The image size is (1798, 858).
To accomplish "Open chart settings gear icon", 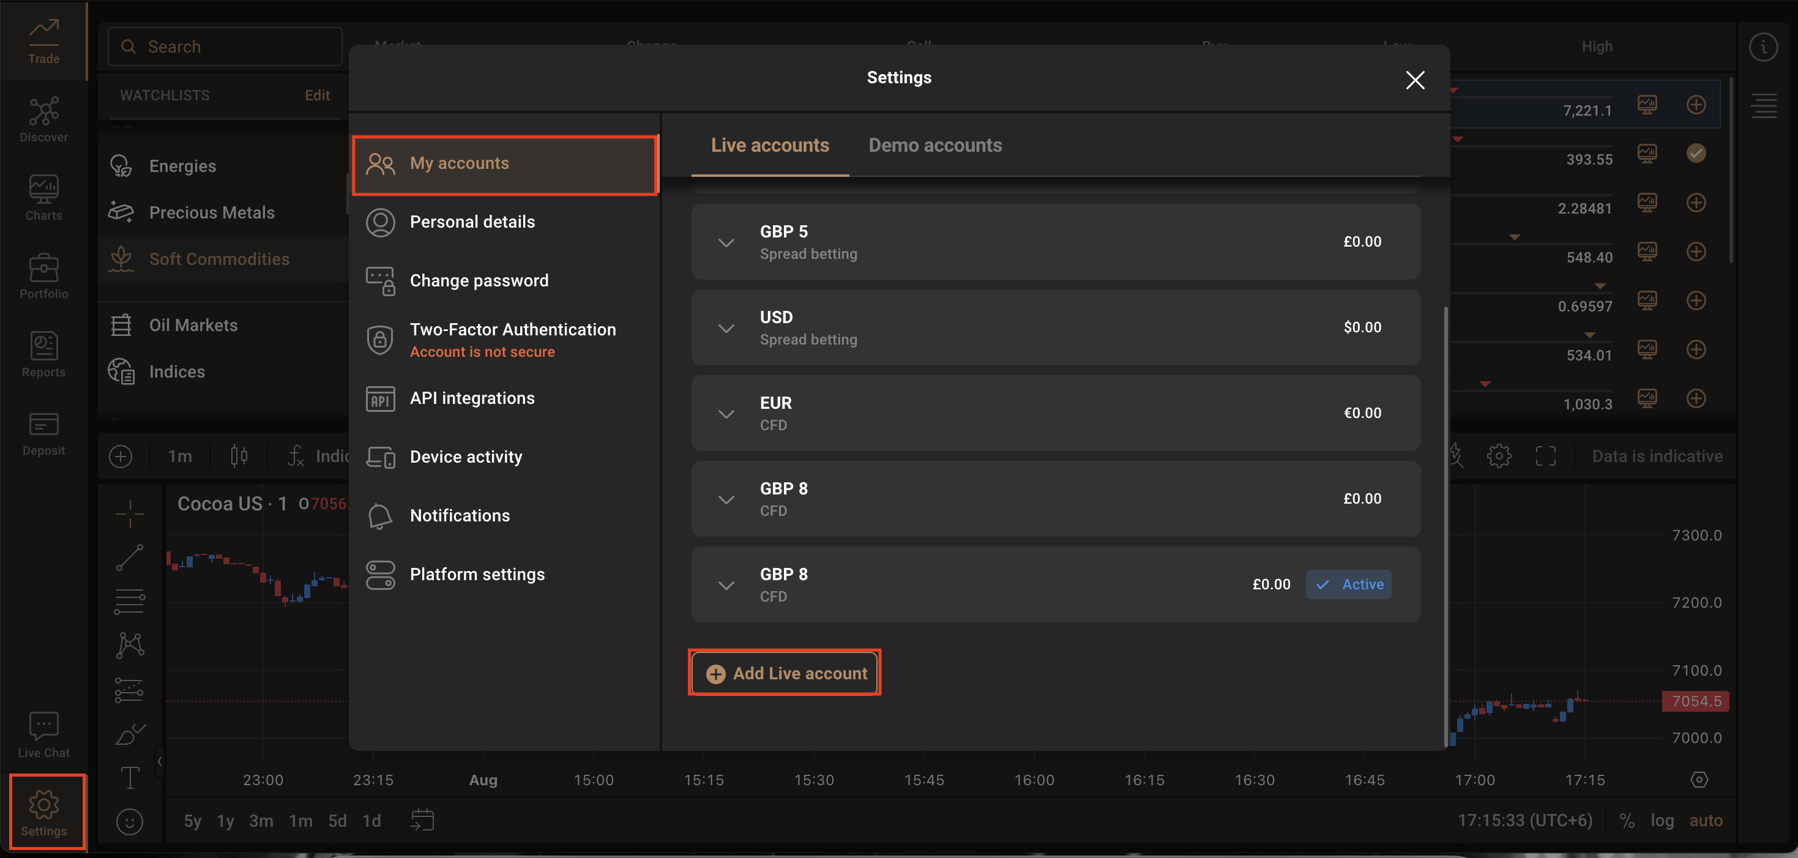I will pyautogui.click(x=1499, y=456).
